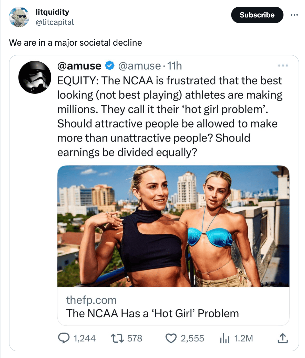Click the @amuse stormtrooper avatar

click(x=35, y=77)
